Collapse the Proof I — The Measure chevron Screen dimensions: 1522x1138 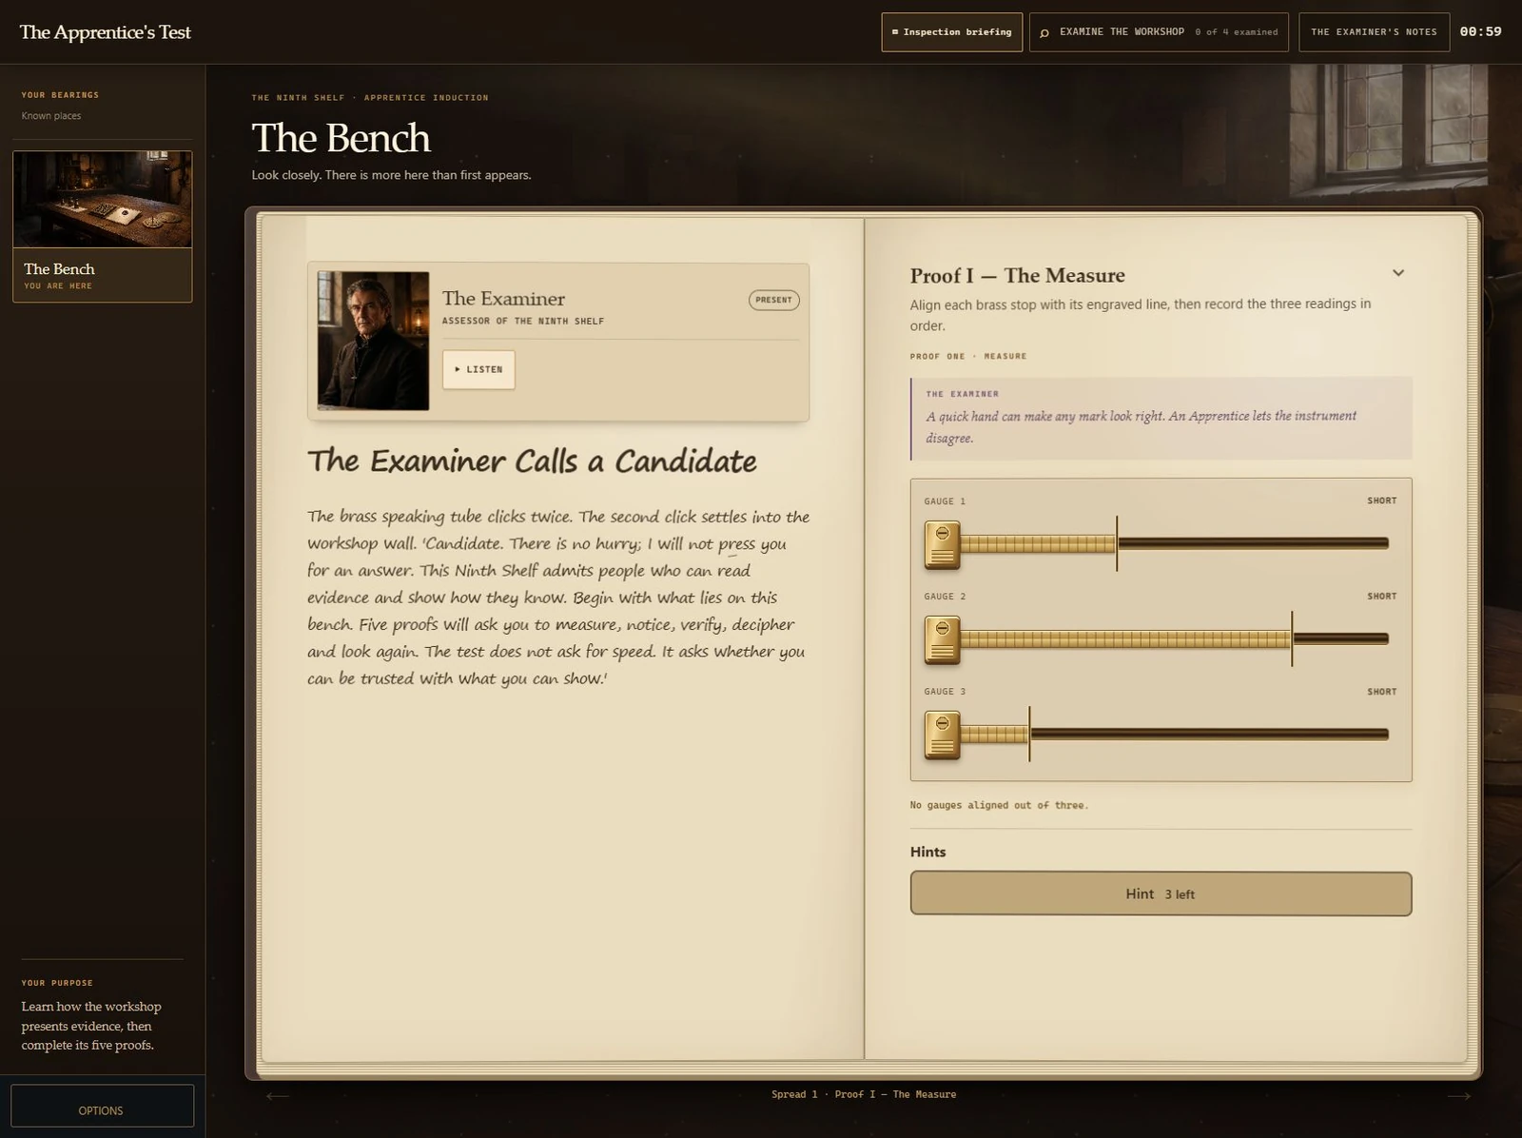coord(1398,273)
